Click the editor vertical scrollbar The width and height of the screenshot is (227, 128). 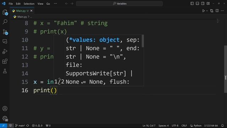click(226, 69)
